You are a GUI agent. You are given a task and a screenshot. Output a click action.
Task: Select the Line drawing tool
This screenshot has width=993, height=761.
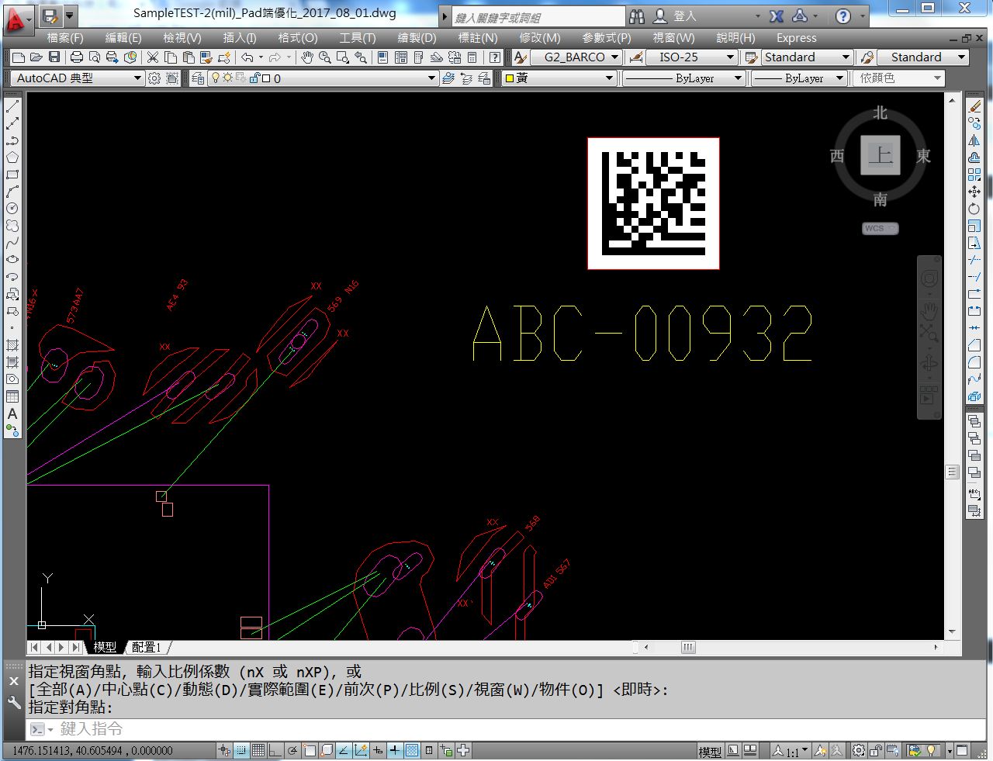point(12,106)
